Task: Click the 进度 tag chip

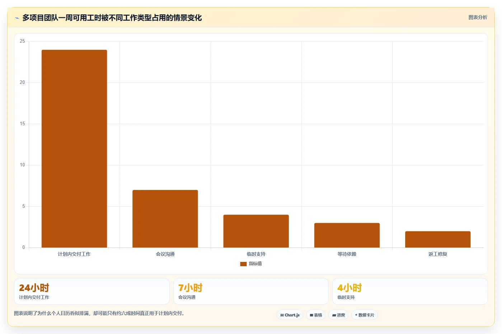Action: (338, 315)
